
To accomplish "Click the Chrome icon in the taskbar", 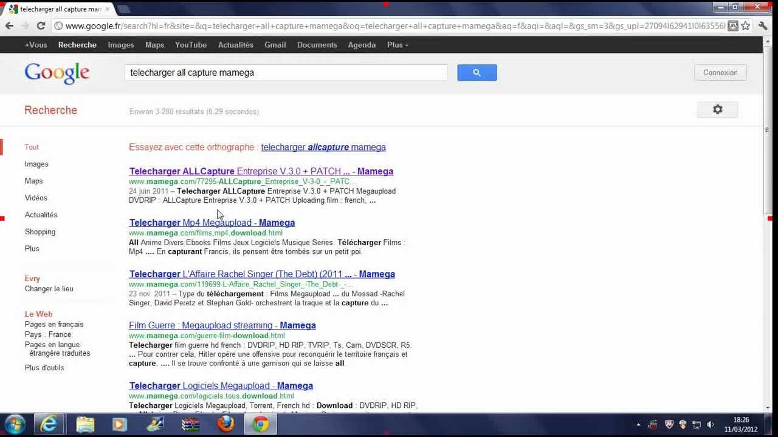I will (x=261, y=424).
